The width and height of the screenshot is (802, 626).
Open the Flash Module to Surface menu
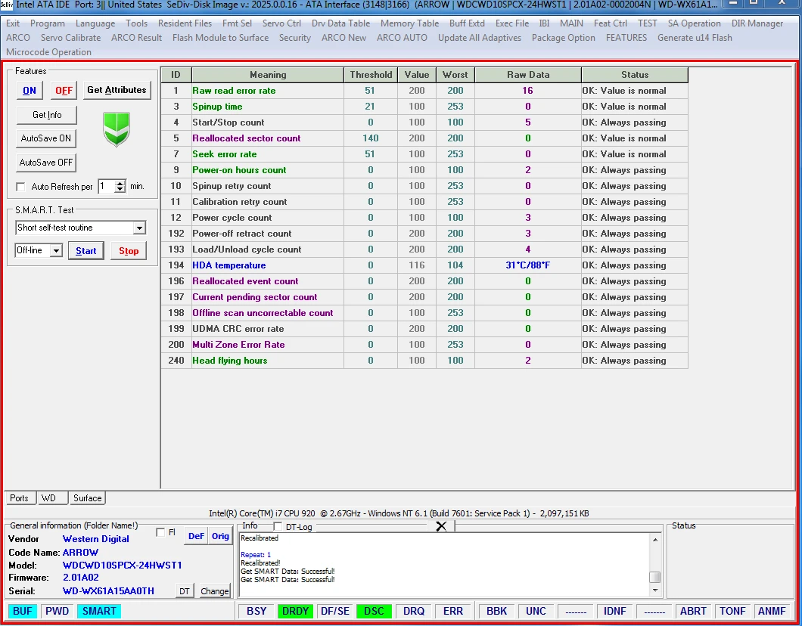click(x=220, y=38)
